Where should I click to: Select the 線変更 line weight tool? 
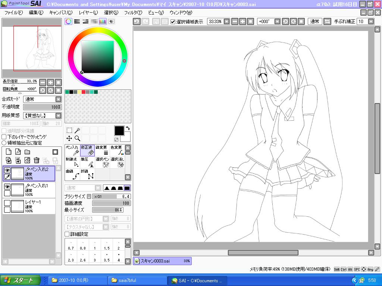[102, 150]
